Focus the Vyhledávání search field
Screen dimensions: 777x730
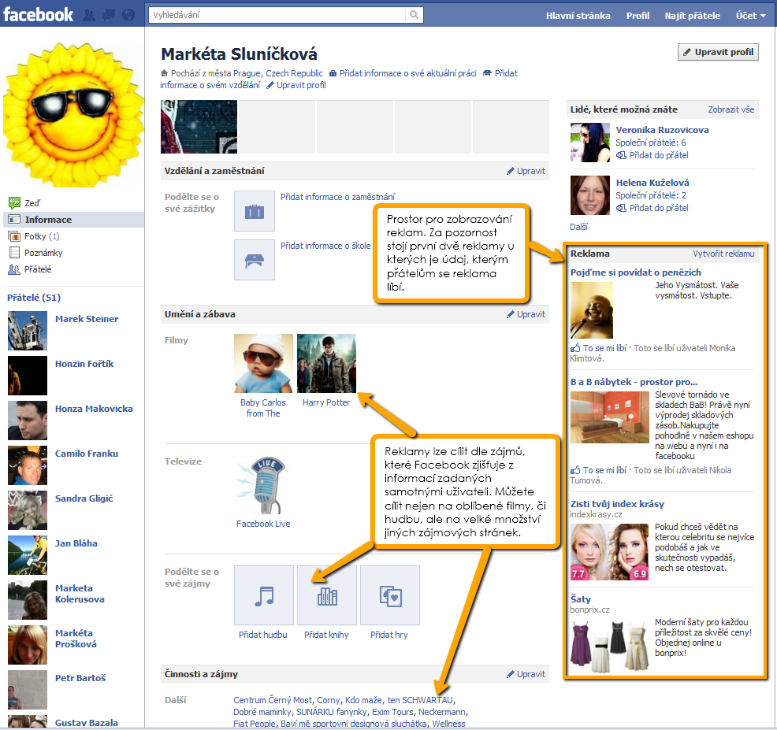tap(277, 15)
